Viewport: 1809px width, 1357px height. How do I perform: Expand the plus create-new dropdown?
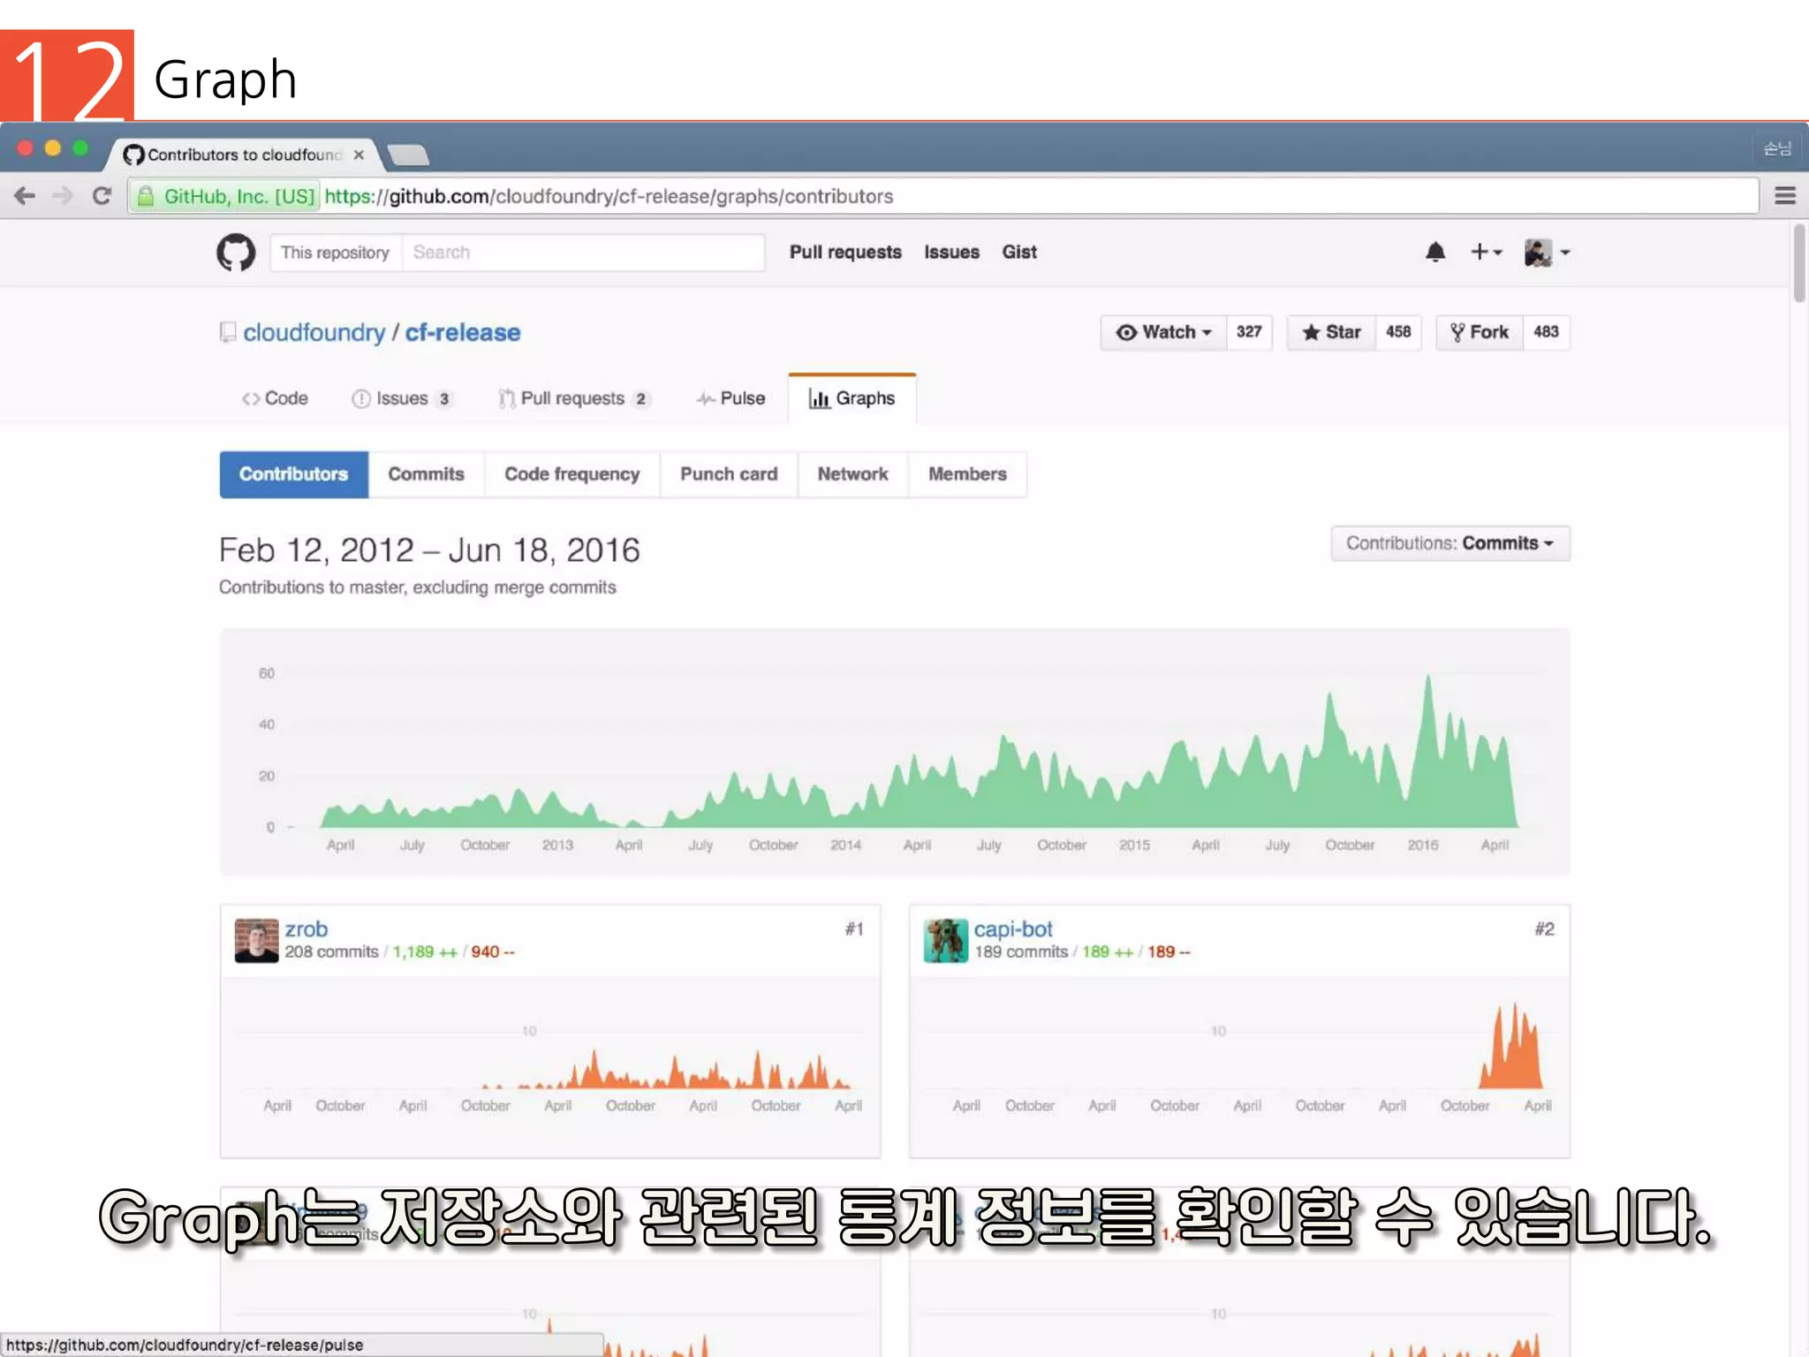coord(1486,253)
